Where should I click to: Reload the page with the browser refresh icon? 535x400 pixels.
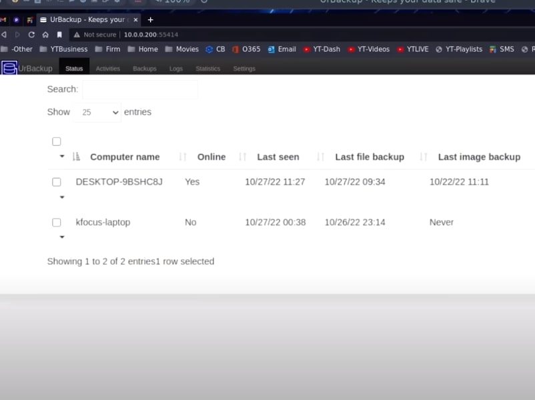pyautogui.click(x=31, y=35)
